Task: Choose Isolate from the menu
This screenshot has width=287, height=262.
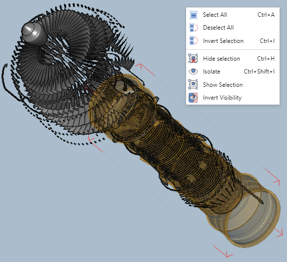Action: [233, 72]
